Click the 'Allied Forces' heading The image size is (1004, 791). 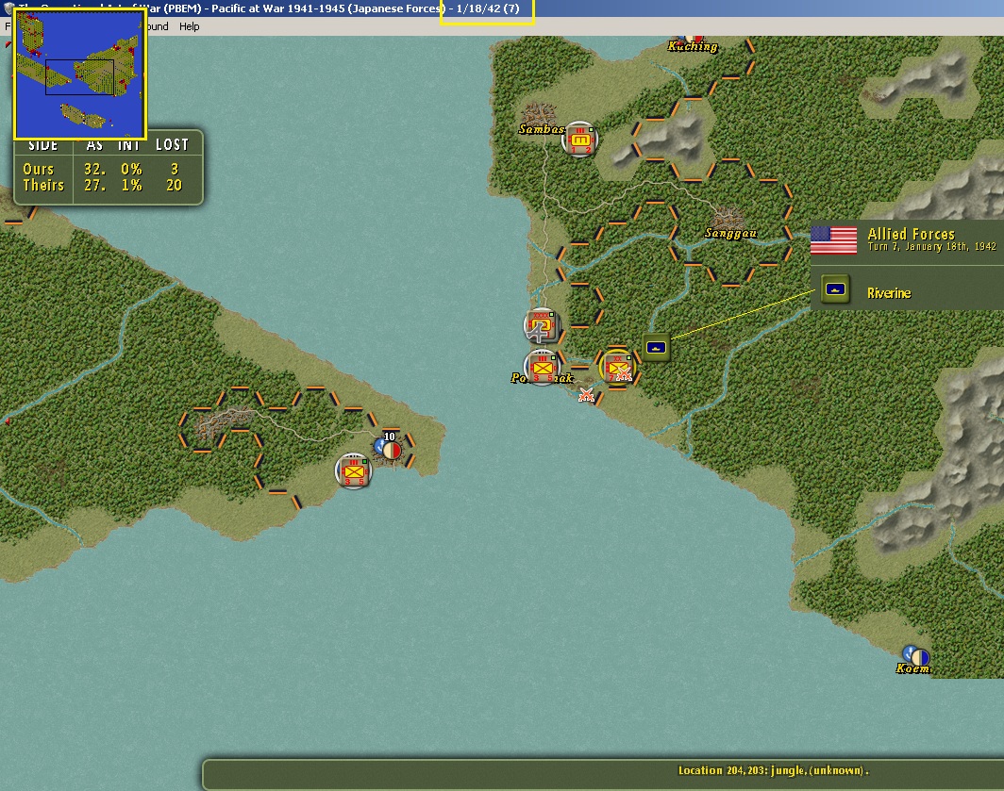pos(911,234)
